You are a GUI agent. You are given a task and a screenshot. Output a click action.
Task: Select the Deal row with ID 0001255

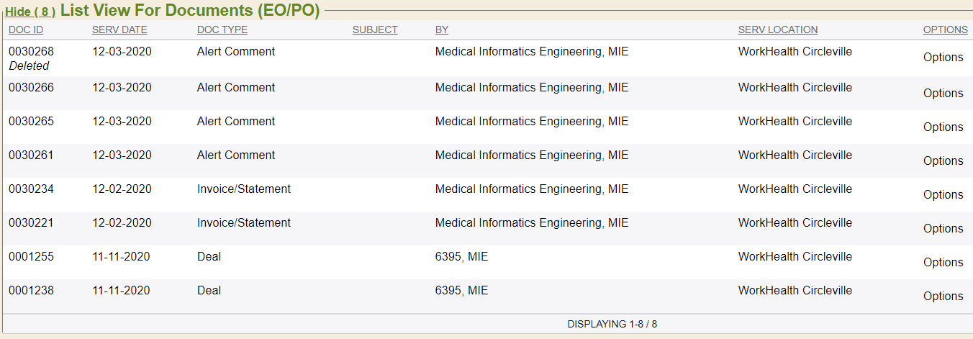(31, 257)
